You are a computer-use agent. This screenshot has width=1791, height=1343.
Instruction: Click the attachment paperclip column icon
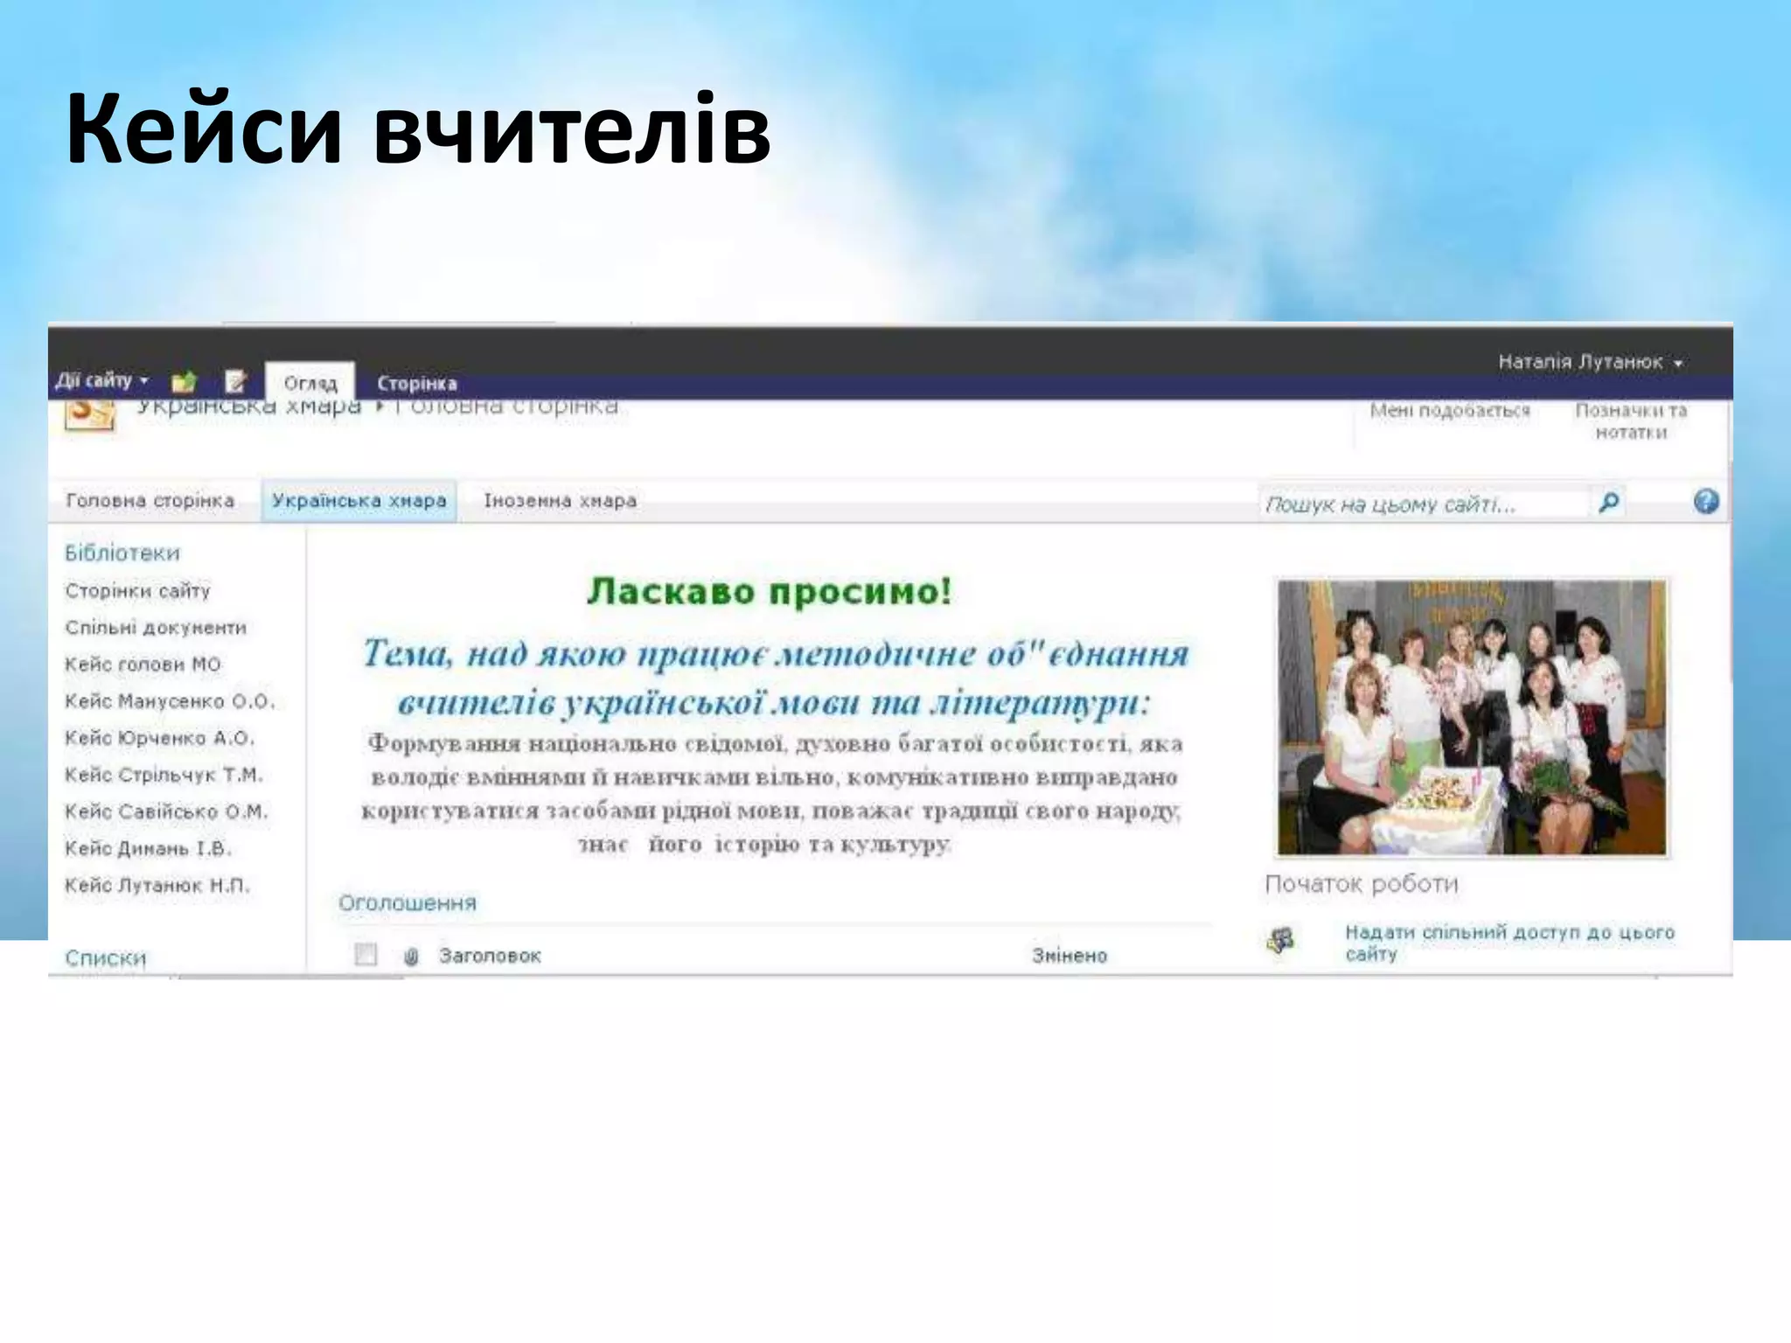click(x=411, y=957)
